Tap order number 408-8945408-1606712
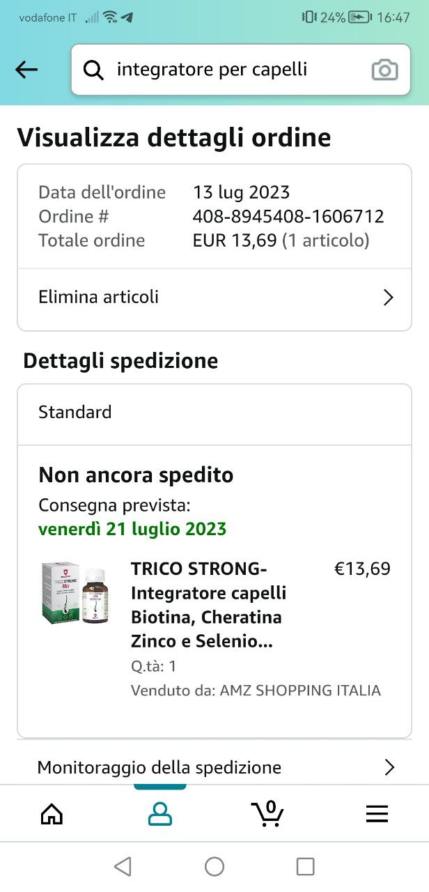 (x=288, y=216)
